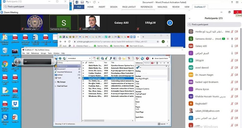Undo last action in Word quick access toolbar
Viewport: 242px width, 128px height.
point(87,2)
